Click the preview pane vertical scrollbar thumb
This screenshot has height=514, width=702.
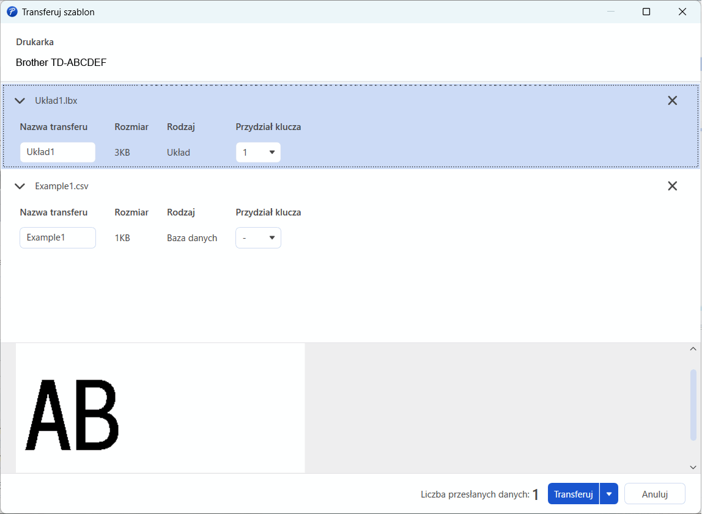[x=693, y=405]
